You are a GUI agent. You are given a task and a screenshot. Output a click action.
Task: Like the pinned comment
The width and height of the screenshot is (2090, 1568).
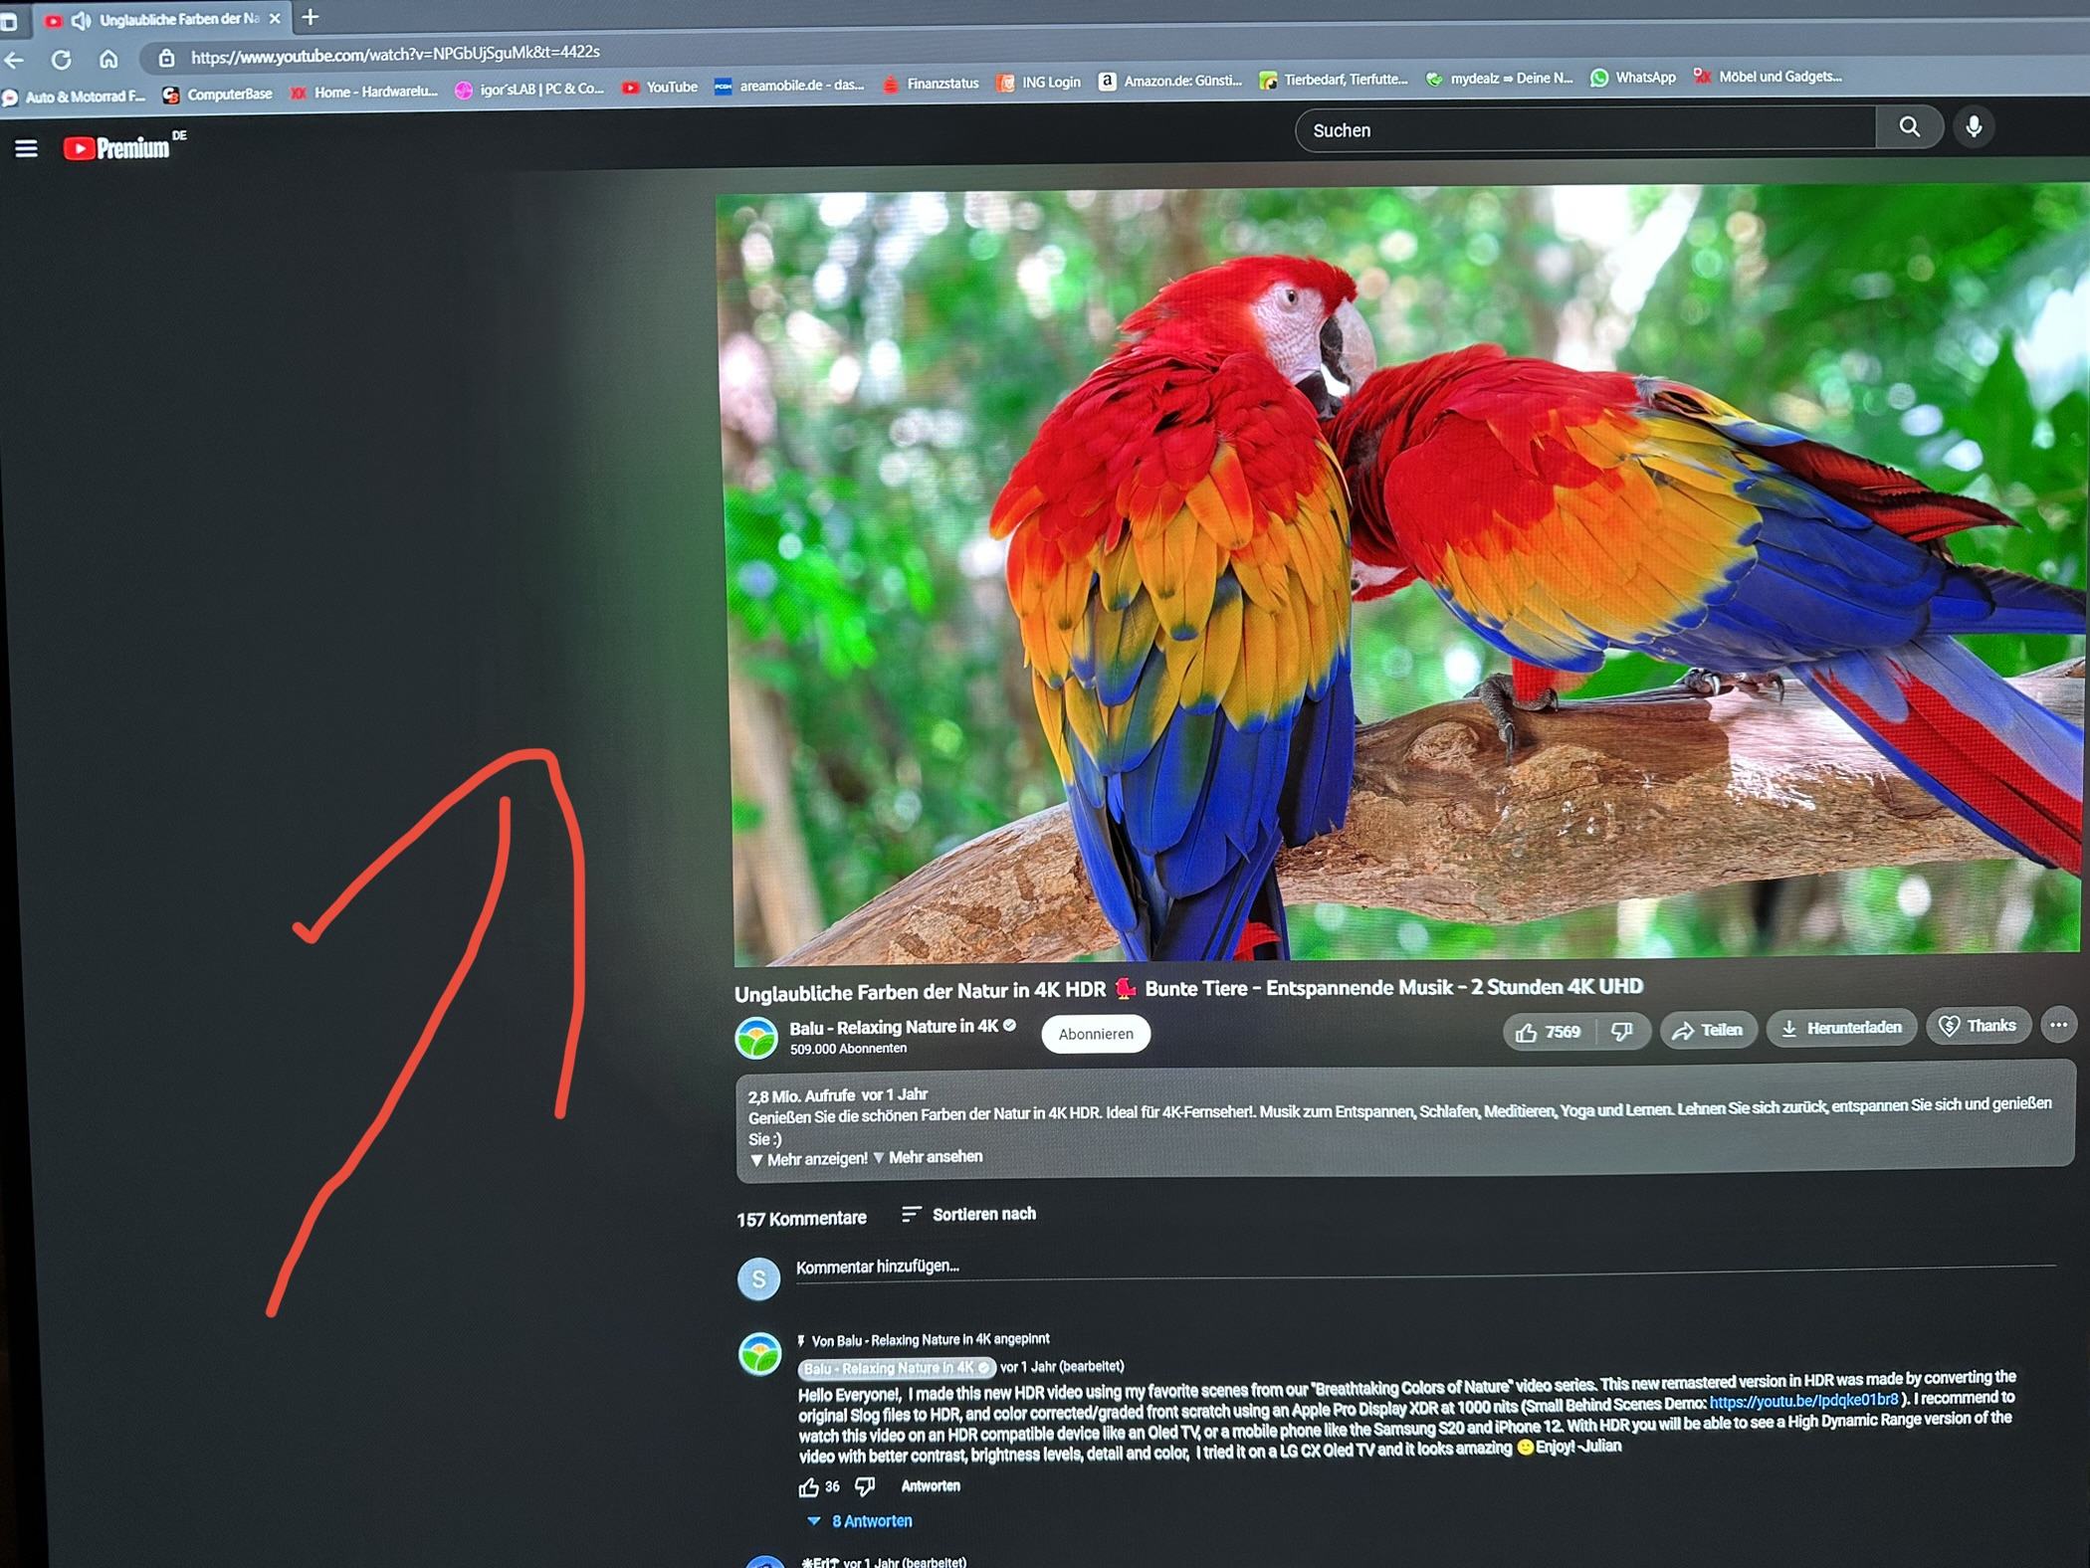808,1487
